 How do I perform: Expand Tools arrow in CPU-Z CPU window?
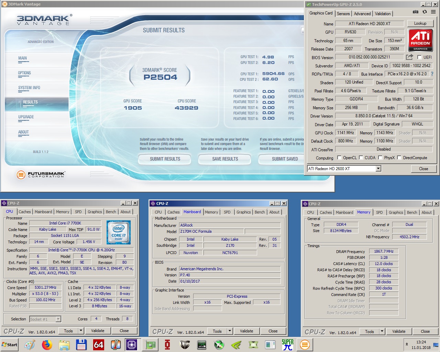[x=81, y=331]
